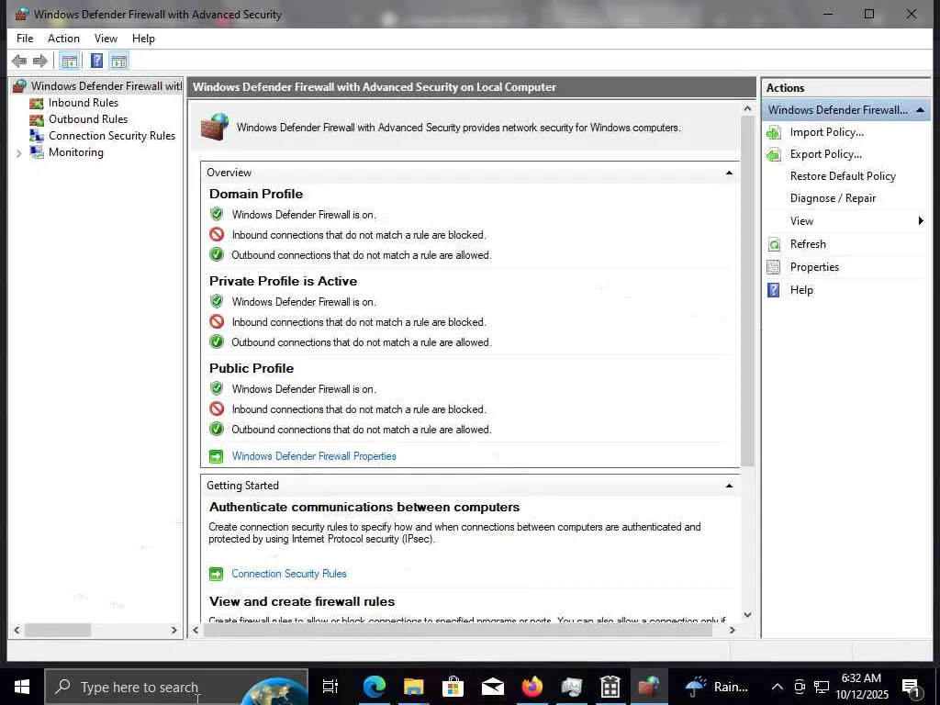Open File Explorer from the taskbar

point(414,687)
